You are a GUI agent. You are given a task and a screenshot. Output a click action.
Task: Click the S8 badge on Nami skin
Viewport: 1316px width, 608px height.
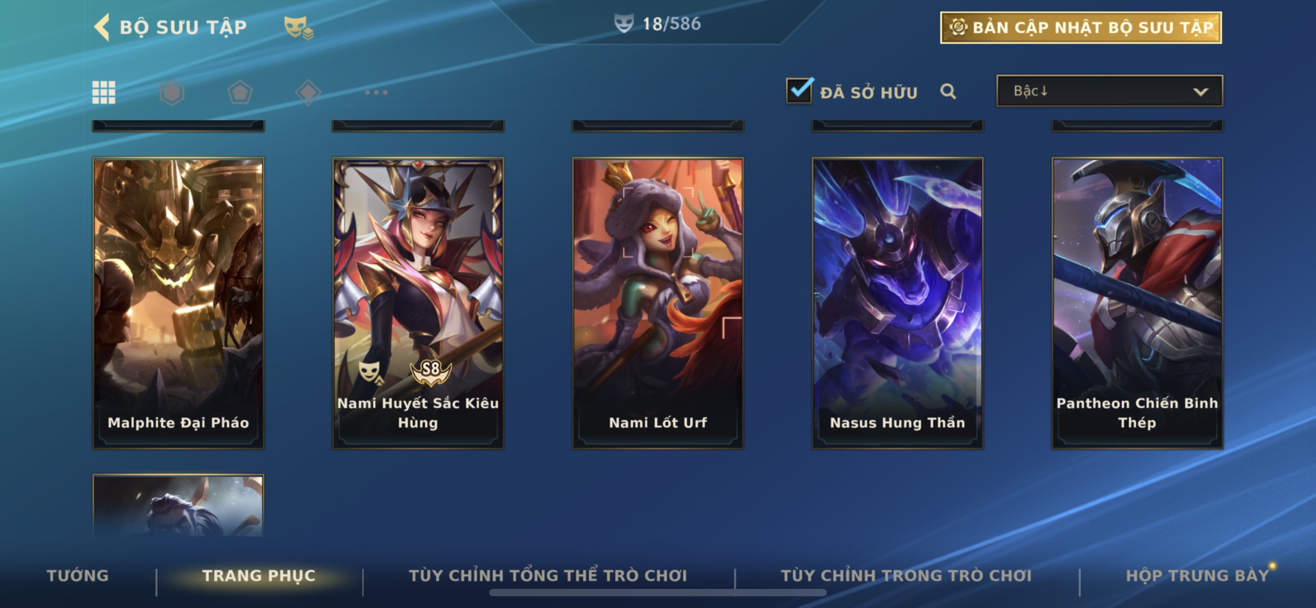(431, 371)
